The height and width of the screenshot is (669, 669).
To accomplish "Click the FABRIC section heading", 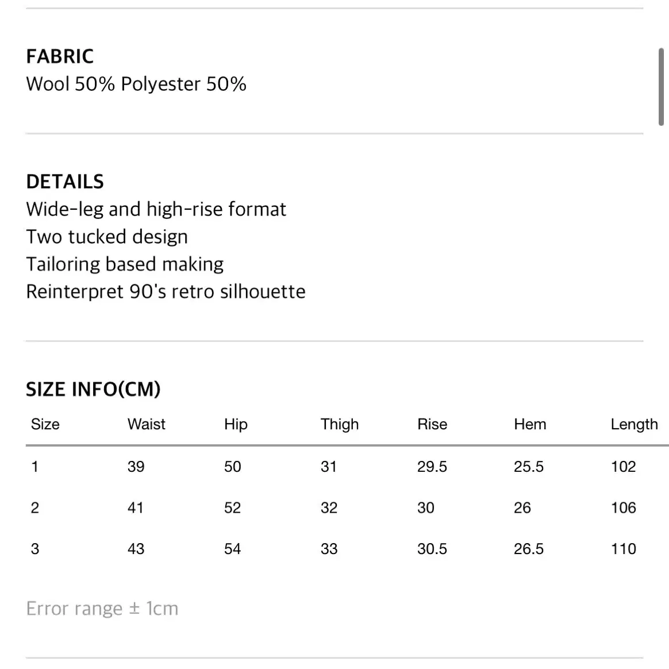I will click(x=60, y=56).
